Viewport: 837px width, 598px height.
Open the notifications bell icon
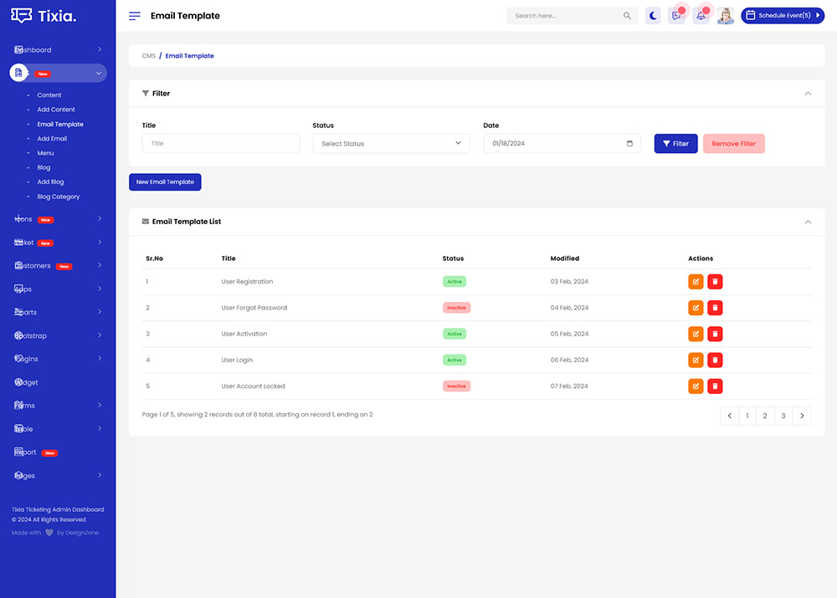coord(701,16)
